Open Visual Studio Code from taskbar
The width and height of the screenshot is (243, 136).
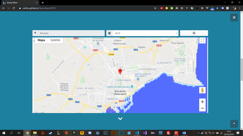[137, 133]
